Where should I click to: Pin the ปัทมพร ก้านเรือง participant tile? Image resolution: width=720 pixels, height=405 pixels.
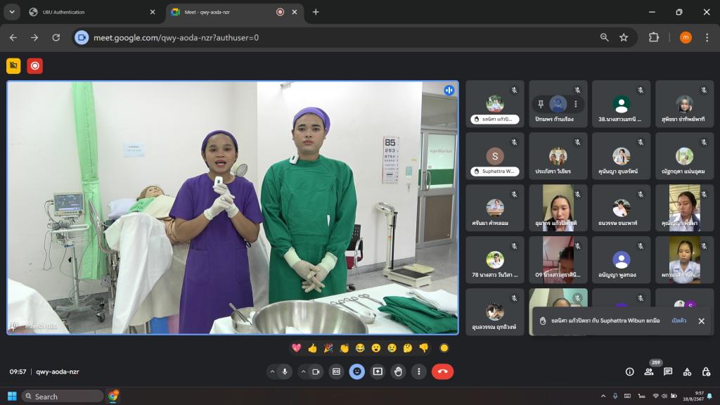tap(541, 104)
